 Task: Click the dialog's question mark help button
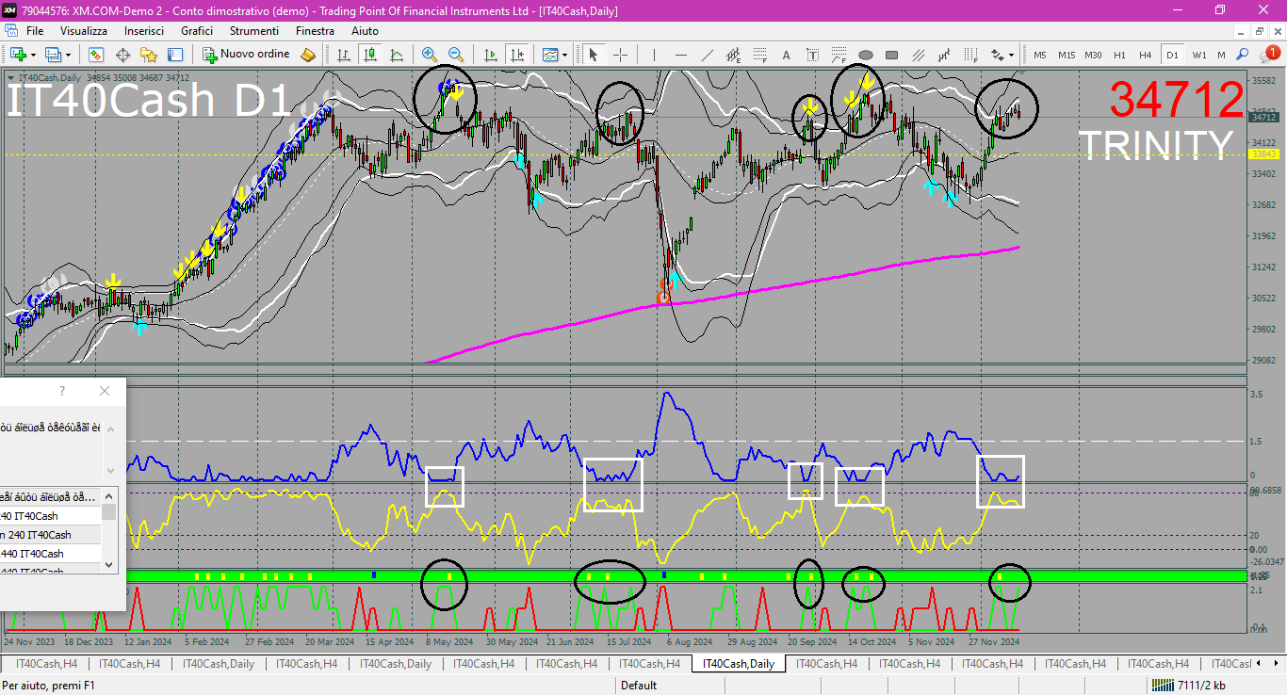(x=62, y=391)
